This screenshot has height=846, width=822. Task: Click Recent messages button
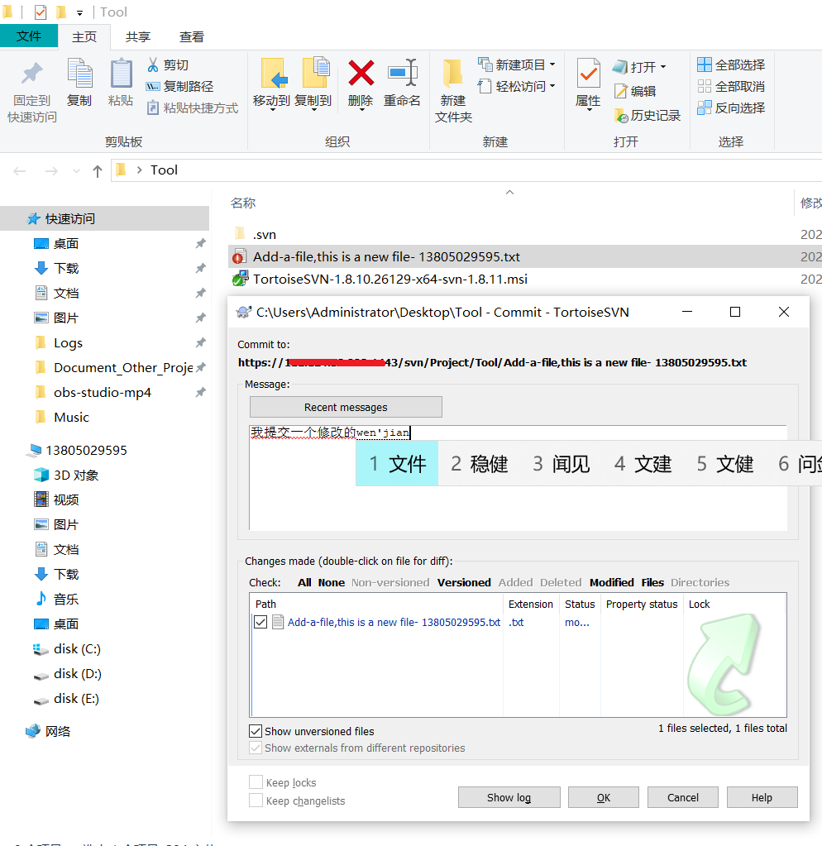[x=346, y=407]
